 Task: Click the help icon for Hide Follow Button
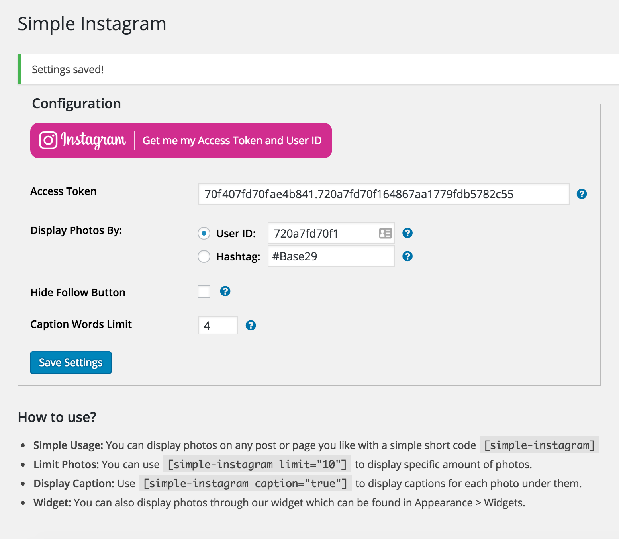click(225, 291)
